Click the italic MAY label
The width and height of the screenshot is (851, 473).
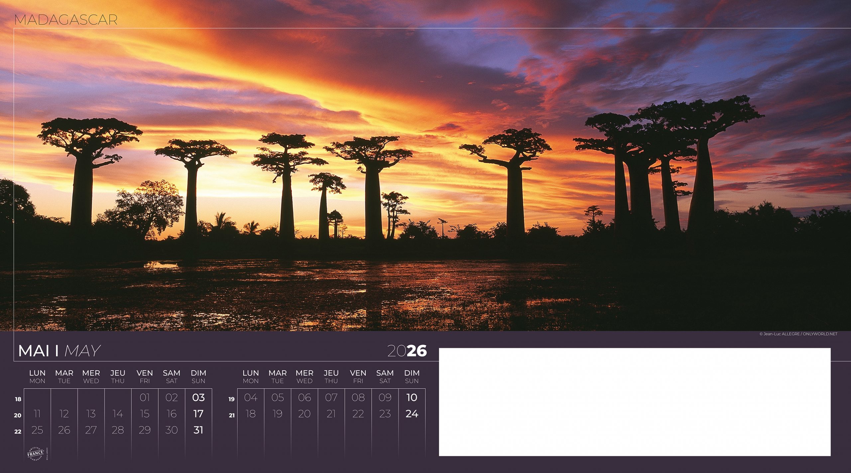(82, 351)
